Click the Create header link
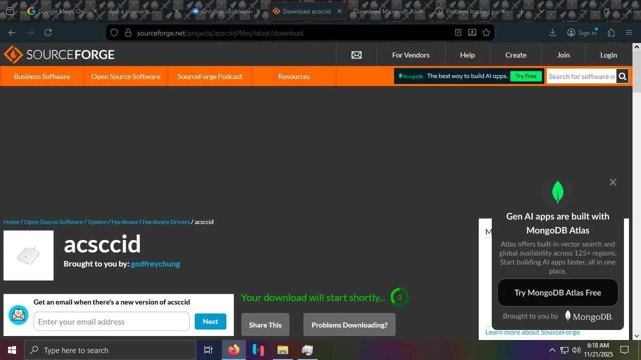The width and height of the screenshot is (641, 360). (x=516, y=55)
